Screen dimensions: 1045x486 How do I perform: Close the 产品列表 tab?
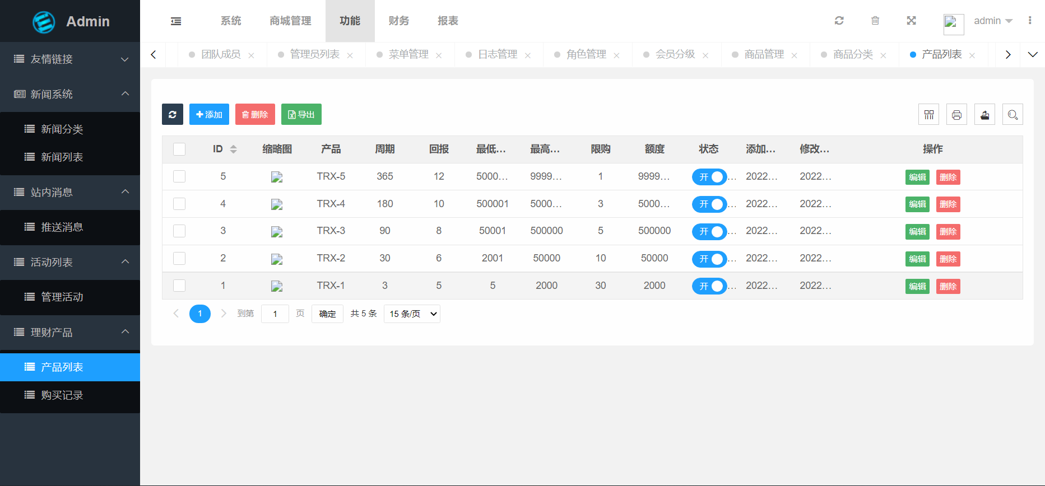coord(972,55)
